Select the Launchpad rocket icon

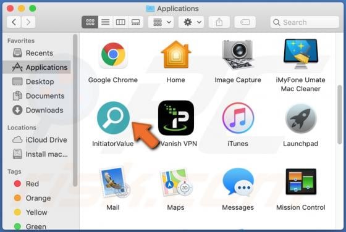tap(301, 118)
